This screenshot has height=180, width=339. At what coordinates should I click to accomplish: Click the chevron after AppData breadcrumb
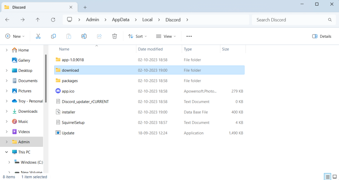(136, 20)
